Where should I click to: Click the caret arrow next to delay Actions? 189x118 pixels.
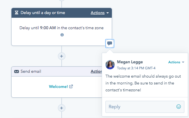[x=108, y=13]
